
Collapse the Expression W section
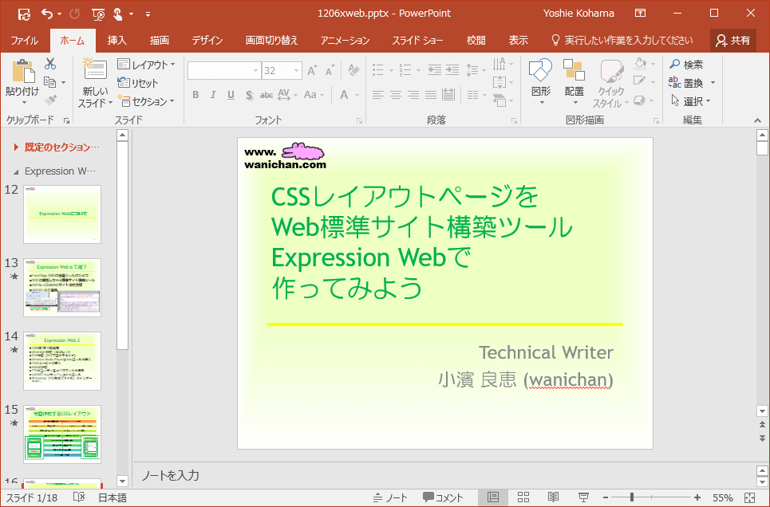click(16, 171)
